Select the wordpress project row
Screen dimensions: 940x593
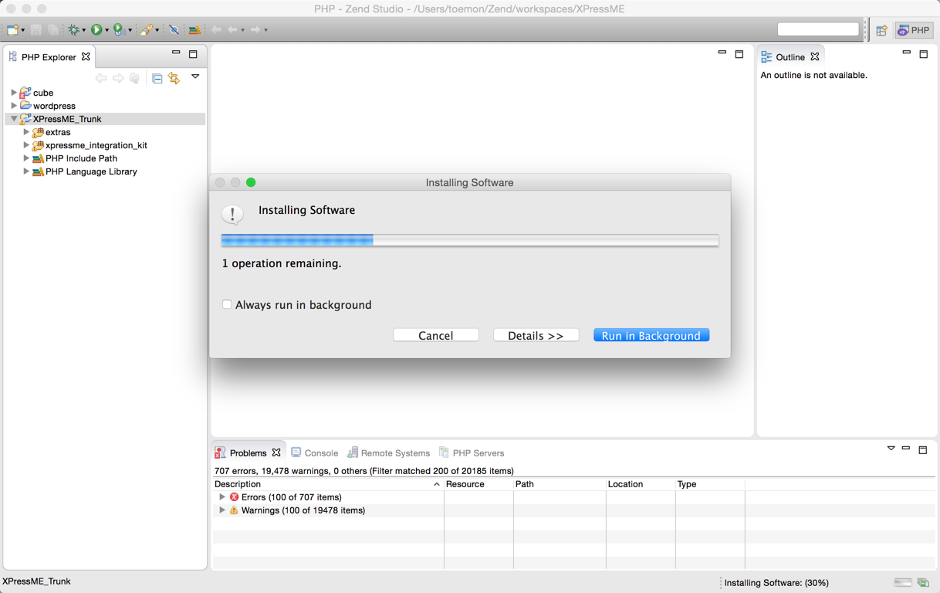(x=106, y=106)
